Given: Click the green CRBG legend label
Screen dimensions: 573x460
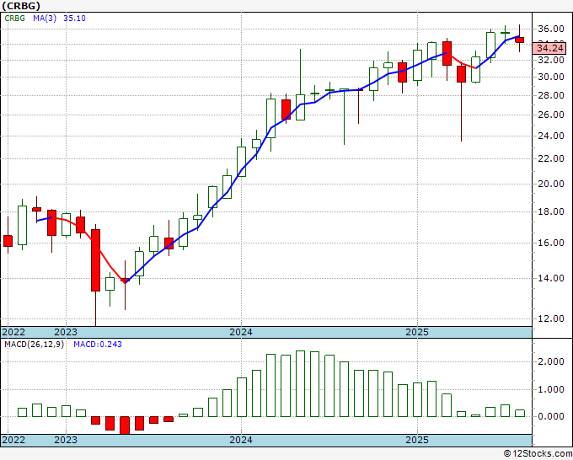Looking at the screenshot, I should [15, 18].
